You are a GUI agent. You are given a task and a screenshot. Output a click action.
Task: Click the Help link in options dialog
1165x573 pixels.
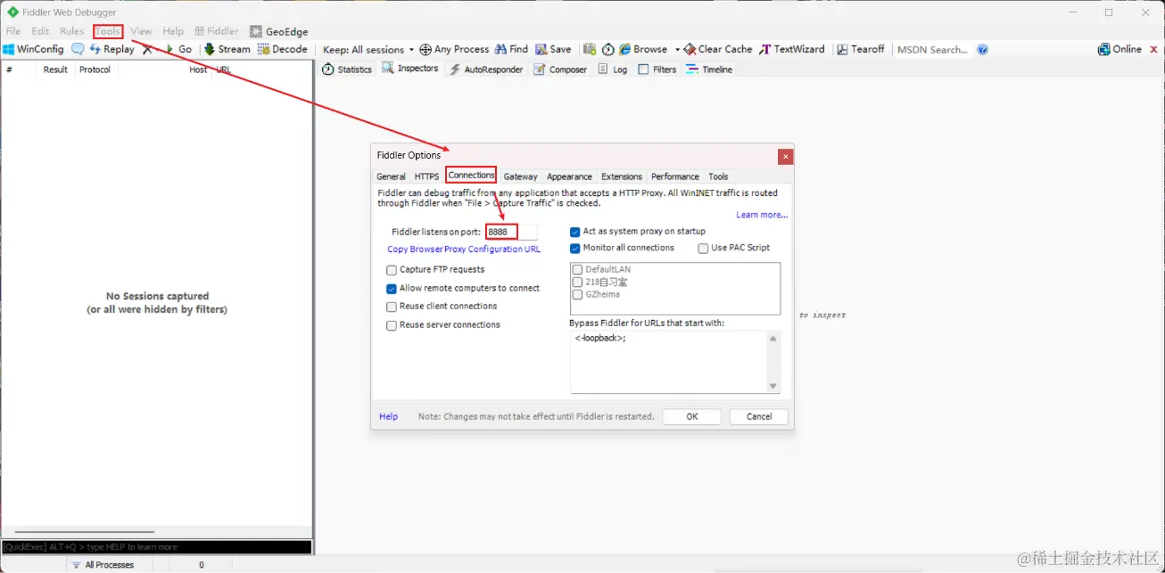pos(388,416)
